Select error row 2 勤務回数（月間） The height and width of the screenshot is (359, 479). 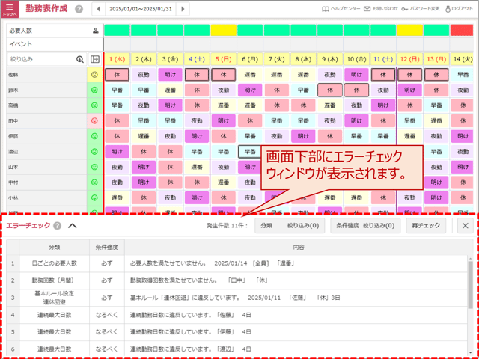point(237,280)
